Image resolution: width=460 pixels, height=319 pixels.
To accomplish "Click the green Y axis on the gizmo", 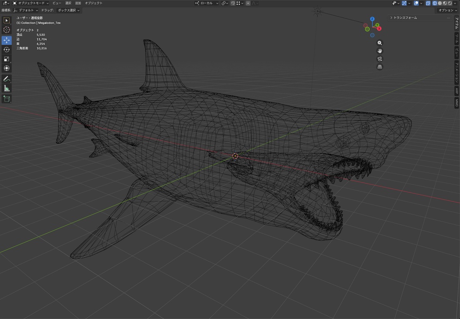I will [x=377, y=25].
